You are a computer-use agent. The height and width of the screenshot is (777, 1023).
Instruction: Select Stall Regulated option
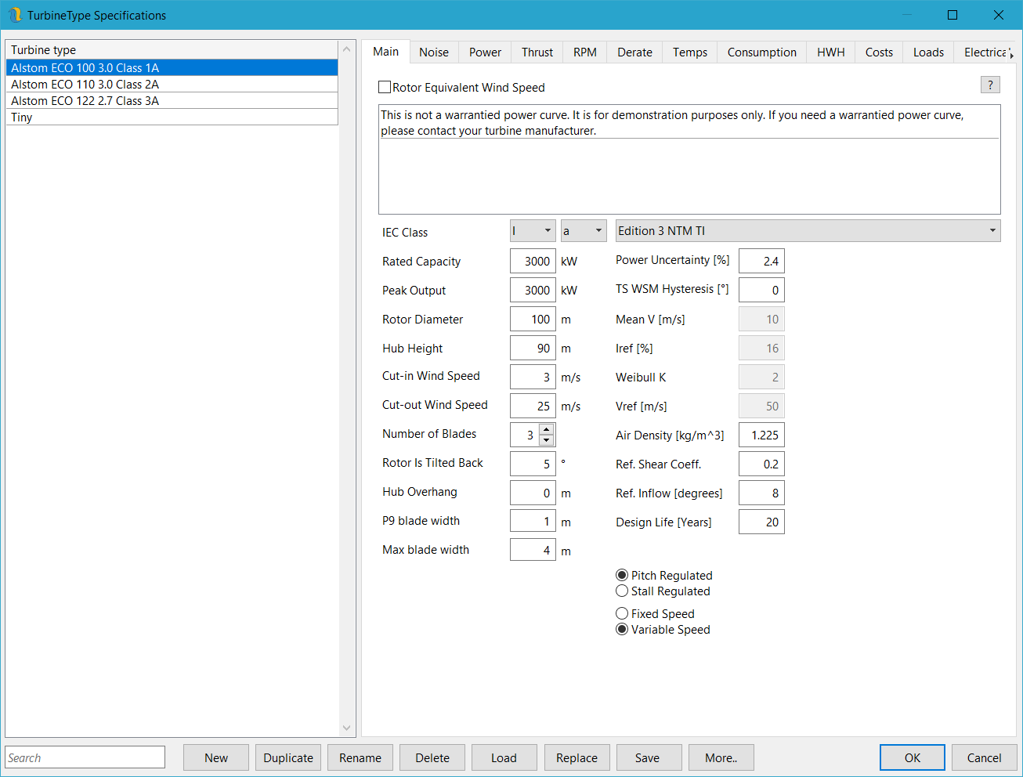pyautogui.click(x=622, y=591)
